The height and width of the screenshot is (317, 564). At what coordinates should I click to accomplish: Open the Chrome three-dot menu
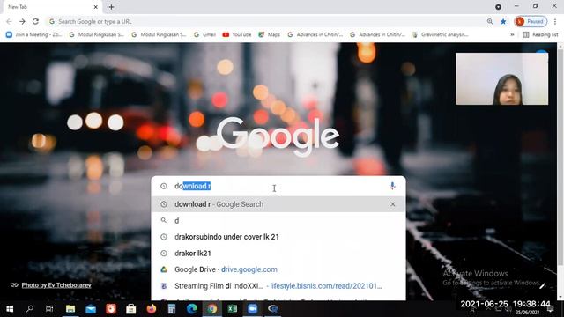coord(555,21)
